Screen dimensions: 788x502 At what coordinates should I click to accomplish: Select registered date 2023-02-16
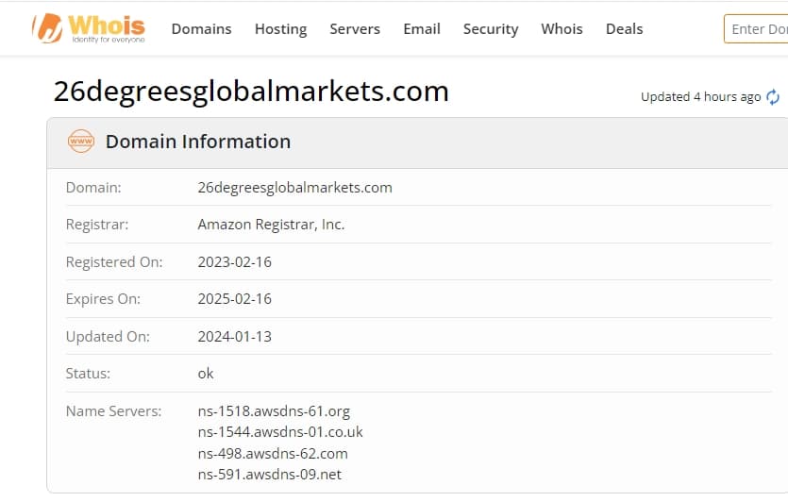(235, 261)
